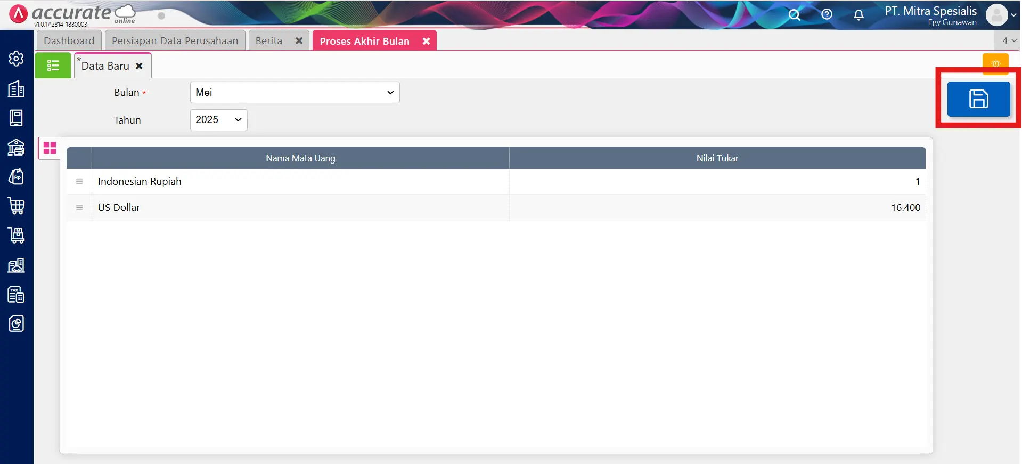1022x464 pixels.
Task: Open the reports chart icon
Action: pos(16,323)
